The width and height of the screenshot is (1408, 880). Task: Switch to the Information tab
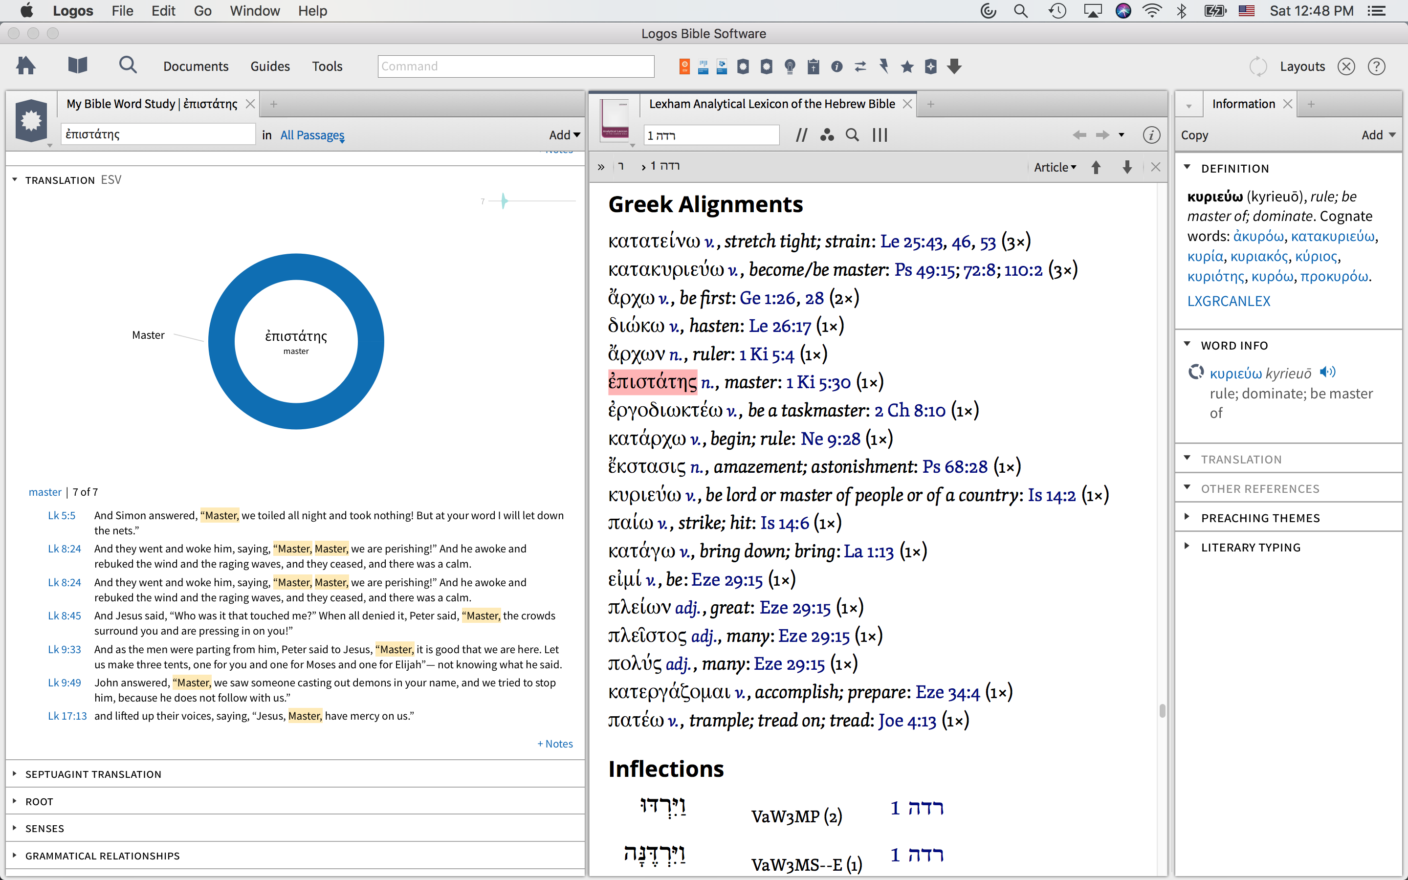(x=1243, y=104)
